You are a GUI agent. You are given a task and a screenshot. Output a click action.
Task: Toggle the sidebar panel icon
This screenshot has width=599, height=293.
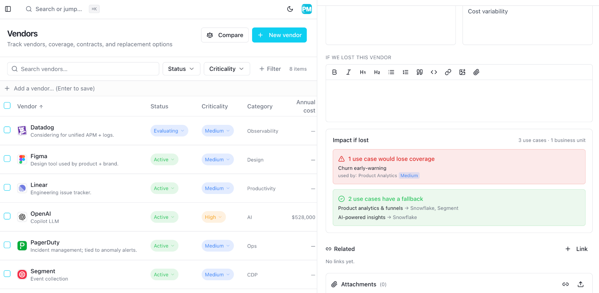(8, 9)
